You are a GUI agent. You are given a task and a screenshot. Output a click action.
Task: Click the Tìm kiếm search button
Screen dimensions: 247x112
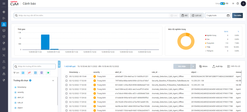tap(237, 16)
